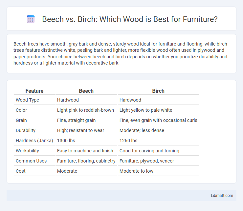This screenshot has width=243, height=211.
Task: Click the 'Durability' row label
Action: [x=25, y=130]
